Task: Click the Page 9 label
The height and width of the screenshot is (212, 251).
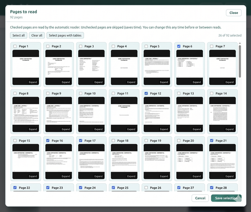Action: point(56,93)
